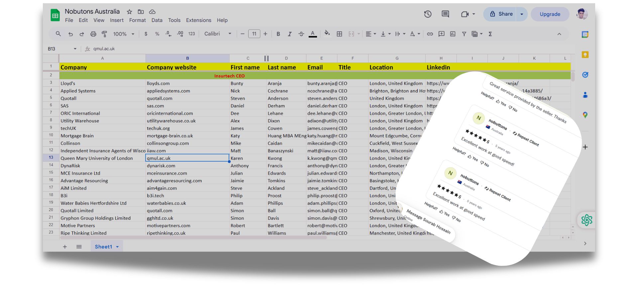The image size is (638, 287).
Task: Open the Edit menu
Action: point(83,20)
